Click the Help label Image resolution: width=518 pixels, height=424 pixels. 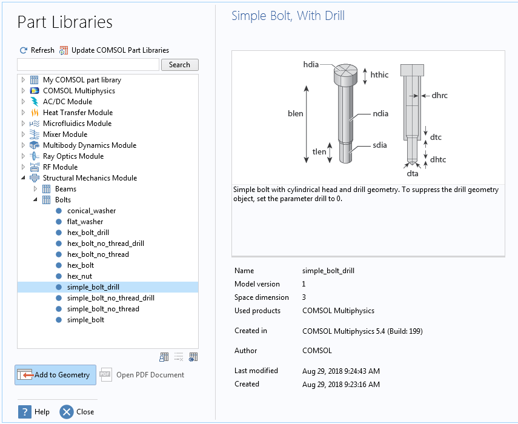coord(42,412)
